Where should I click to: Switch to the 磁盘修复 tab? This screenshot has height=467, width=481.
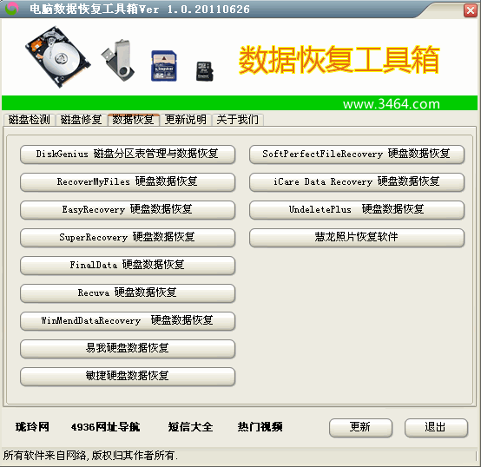[82, 120]
